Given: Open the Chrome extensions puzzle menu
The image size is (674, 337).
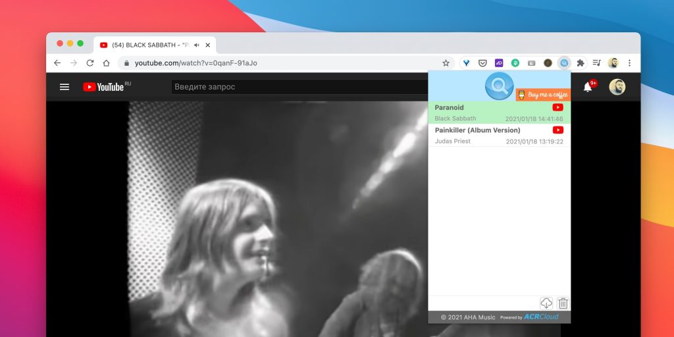Looking at the screenshot, I should [581, 63].
